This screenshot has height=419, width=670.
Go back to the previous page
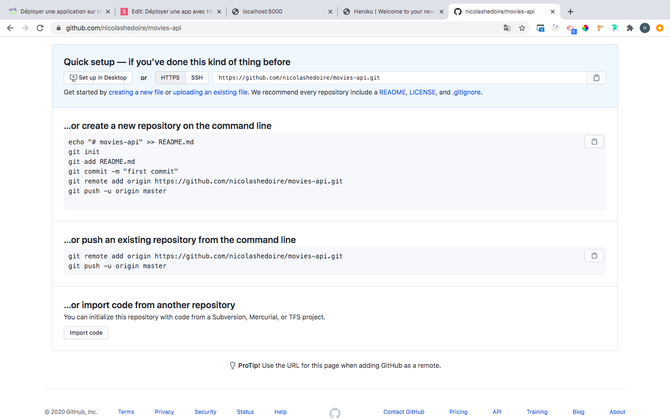[10, 28]
